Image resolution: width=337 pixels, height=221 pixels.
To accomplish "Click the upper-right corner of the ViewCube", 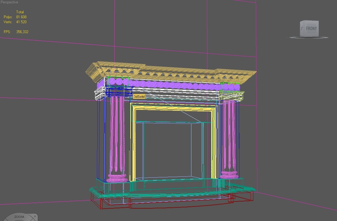I will 318,21.
